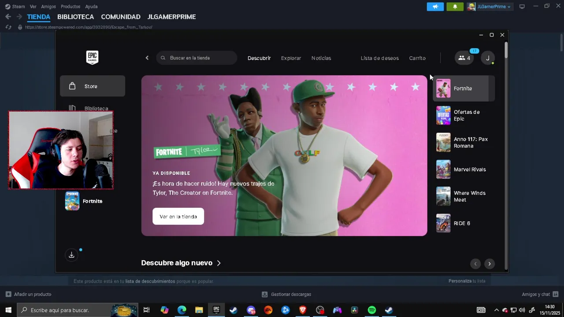
Task: Open Microsoft Edge from the taskbar
Action: (x=182, y=310)
